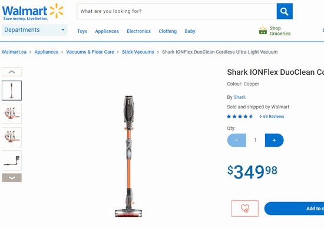This screenshot has width=324, height=228.
Task: Show more thumbnails with down chevron
Action: (12, 178)
